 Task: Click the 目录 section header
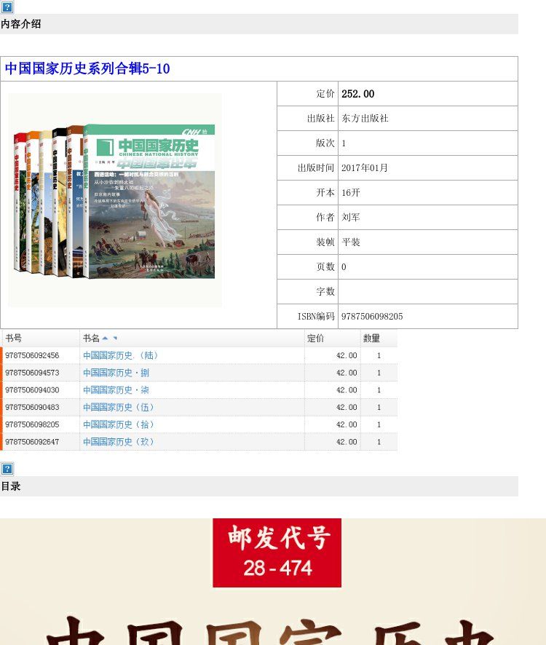11,486
